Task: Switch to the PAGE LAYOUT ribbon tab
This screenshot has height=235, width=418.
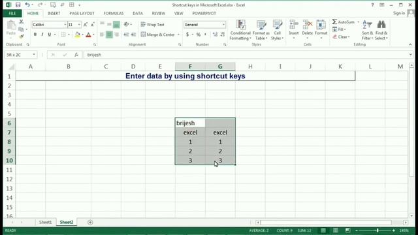Action: [82, 13]
